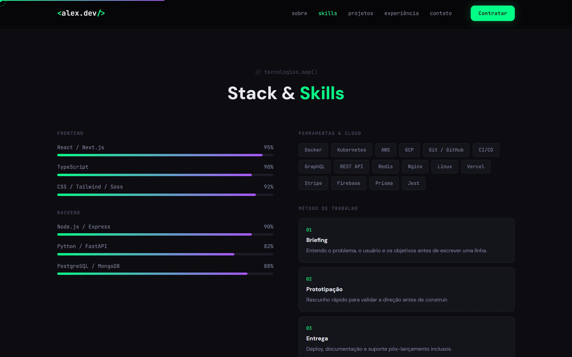Click the React / Next.js label
The height and width of the screenshot is (357, 572).
(81, 147)
